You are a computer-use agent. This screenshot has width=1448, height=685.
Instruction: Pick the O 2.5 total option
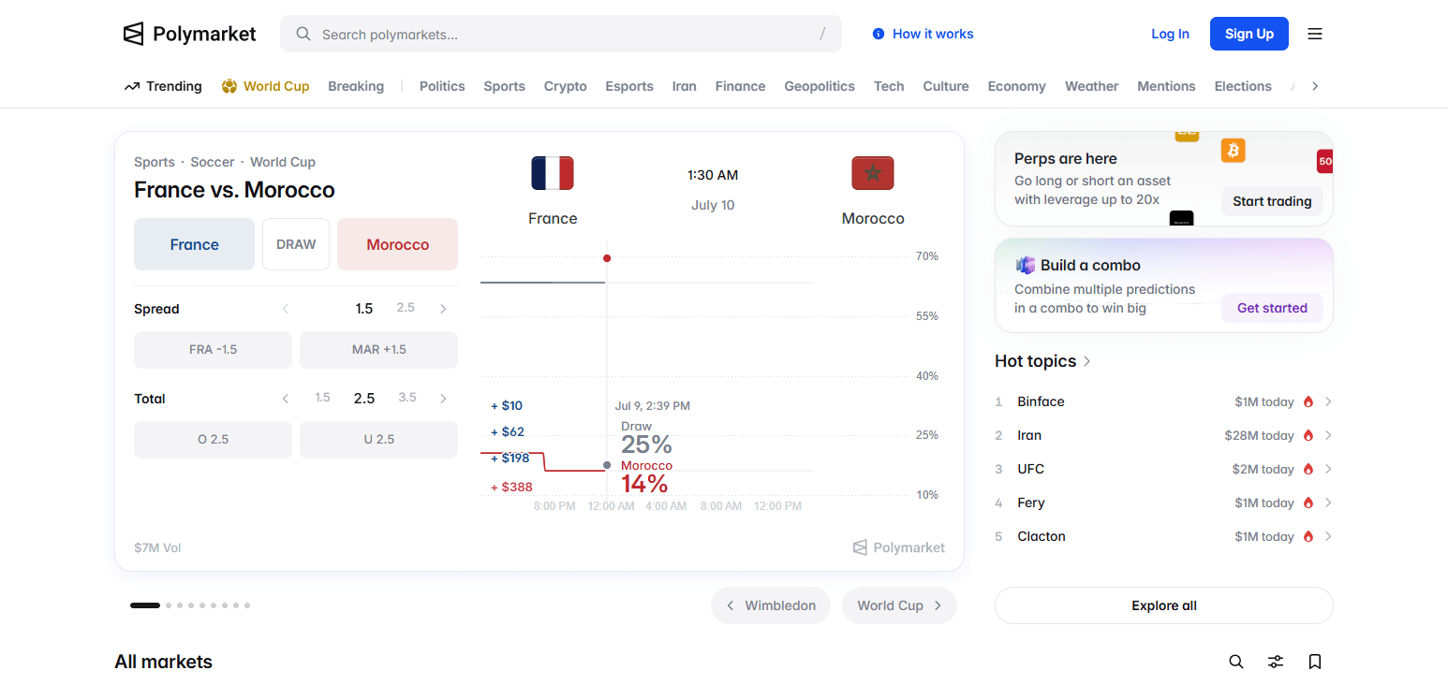[x=213, y=439]
